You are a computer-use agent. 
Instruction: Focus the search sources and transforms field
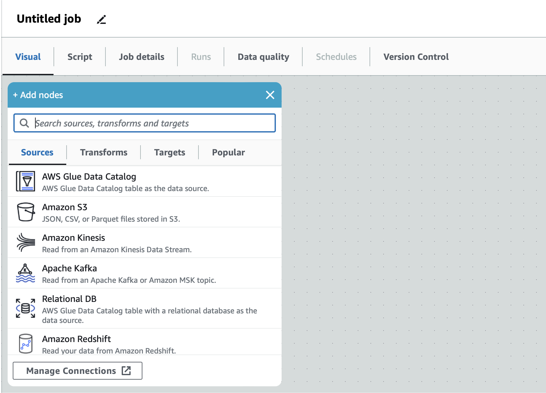[x=153, y=123]
